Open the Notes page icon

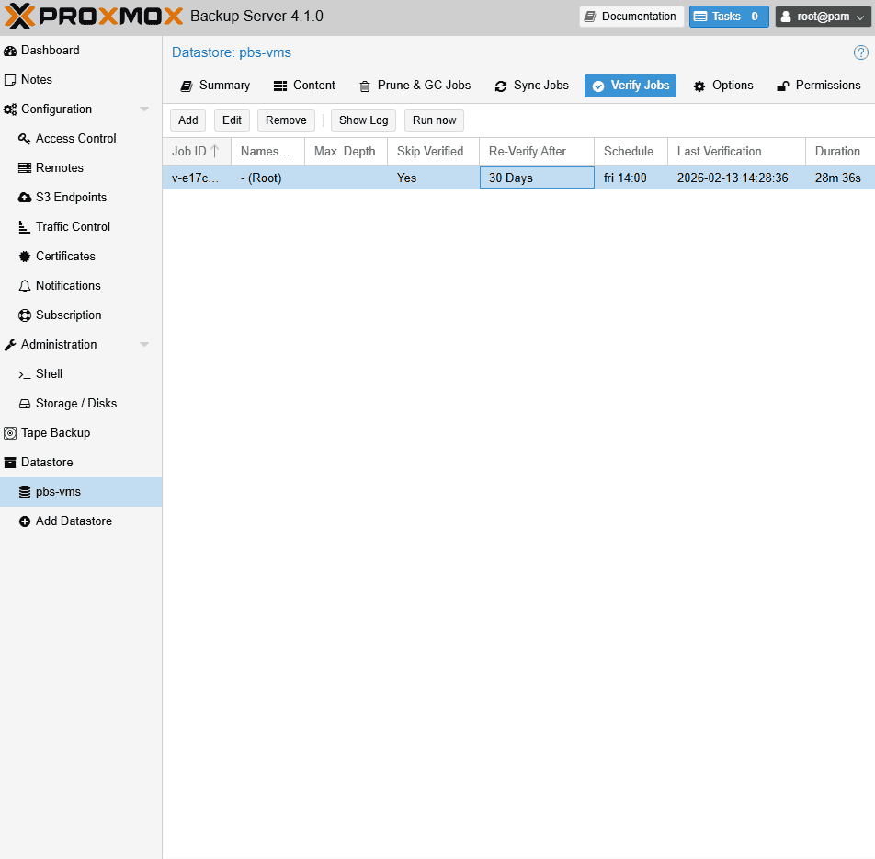tap(10, 80)
